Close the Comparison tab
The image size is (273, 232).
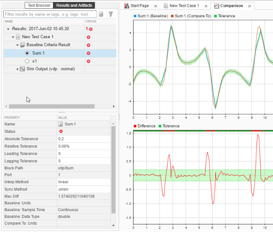coord(249,6)
